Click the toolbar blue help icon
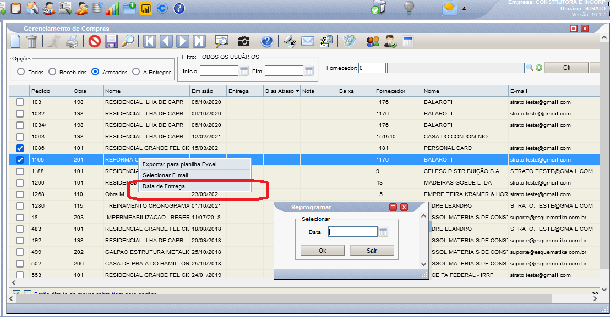The image size is (610, 317). point(267,41)
